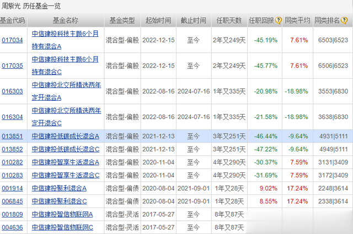Click the 截止时间 column header
This screenshot has height=234, width=353.
(x=194, y=20)
